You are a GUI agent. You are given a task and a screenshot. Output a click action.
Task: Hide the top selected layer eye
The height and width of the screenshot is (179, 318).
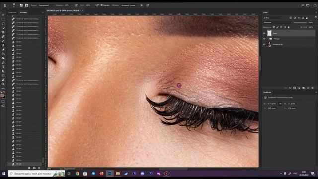[x=264, y=33]
